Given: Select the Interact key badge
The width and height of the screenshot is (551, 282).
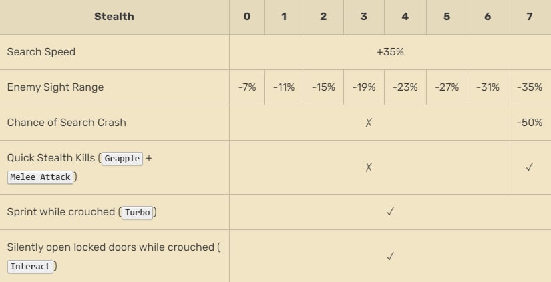Looking at the screenshot, I should tap(31, 267).
